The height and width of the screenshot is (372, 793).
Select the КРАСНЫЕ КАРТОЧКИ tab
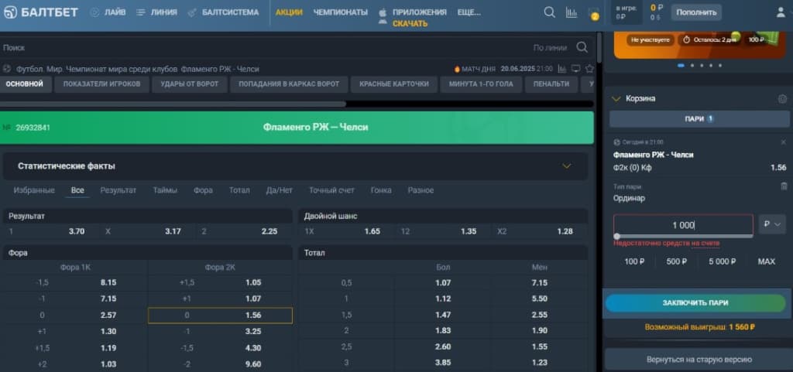pos(394,84)
